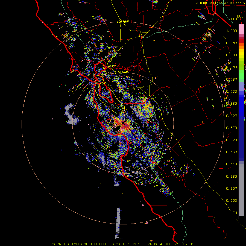Screen dimensions: 246x246
Task: Select the 0.893 legend value
Action: pos(232,55)
